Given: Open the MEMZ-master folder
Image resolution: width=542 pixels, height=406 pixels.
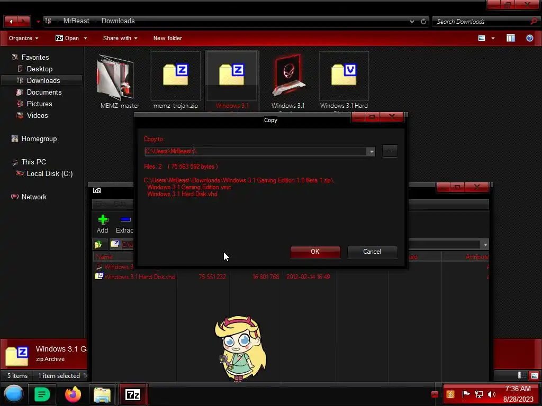Looking at the screenshot, I should (120, 81).
